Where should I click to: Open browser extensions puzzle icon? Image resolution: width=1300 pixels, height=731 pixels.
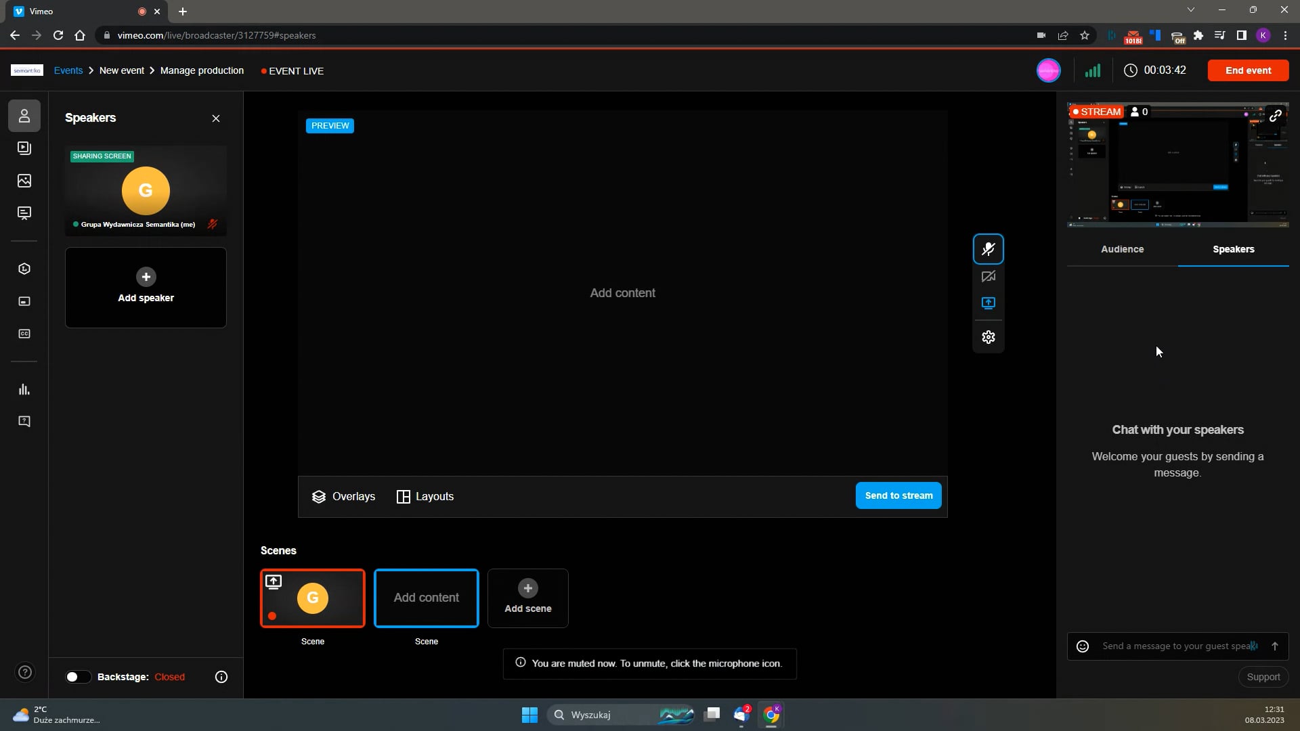[x=1198, y=35]
